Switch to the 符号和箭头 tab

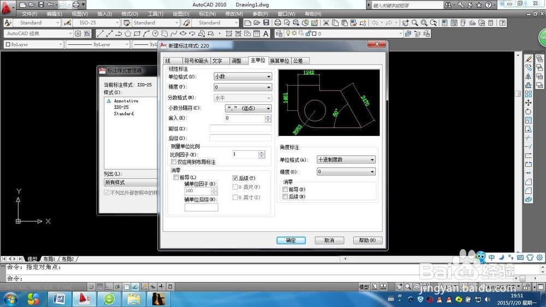point(197,61)
